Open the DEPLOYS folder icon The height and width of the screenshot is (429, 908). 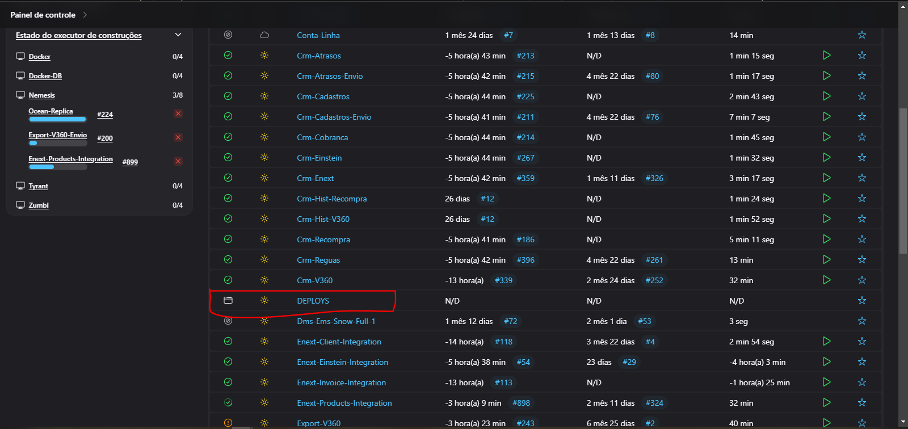pyautogui.click(x=228, y=301)
